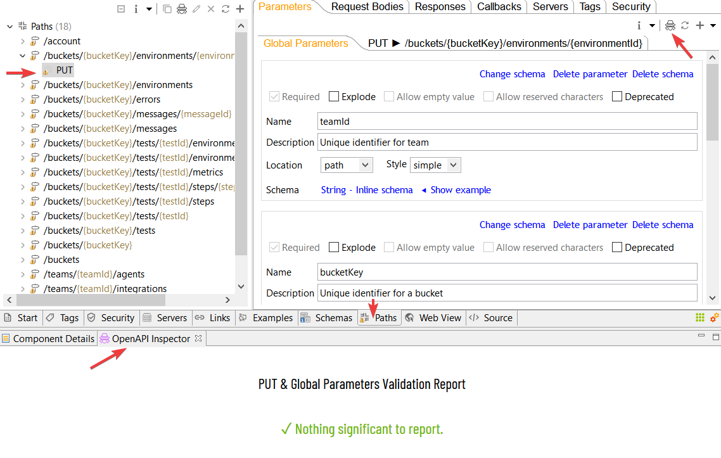Expand the /account path node
Screen dimensions: 721x458
point(23,41)
